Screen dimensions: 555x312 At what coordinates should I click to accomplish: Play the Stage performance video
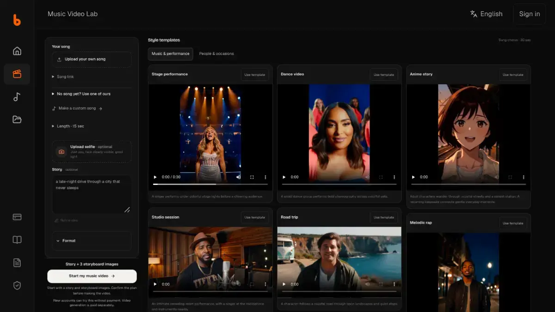click(x=155, y=177)
